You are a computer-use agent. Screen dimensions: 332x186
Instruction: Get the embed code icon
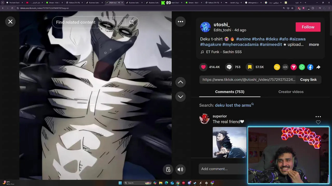(x=285, y=67)
